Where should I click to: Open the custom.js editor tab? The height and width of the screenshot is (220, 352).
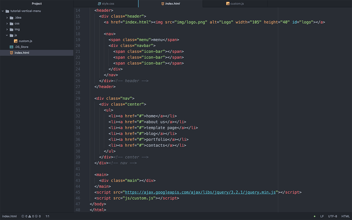[x=235, y=4]
